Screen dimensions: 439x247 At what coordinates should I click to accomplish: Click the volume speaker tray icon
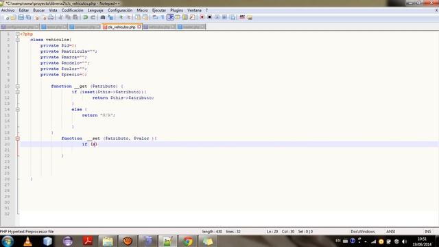404,241
